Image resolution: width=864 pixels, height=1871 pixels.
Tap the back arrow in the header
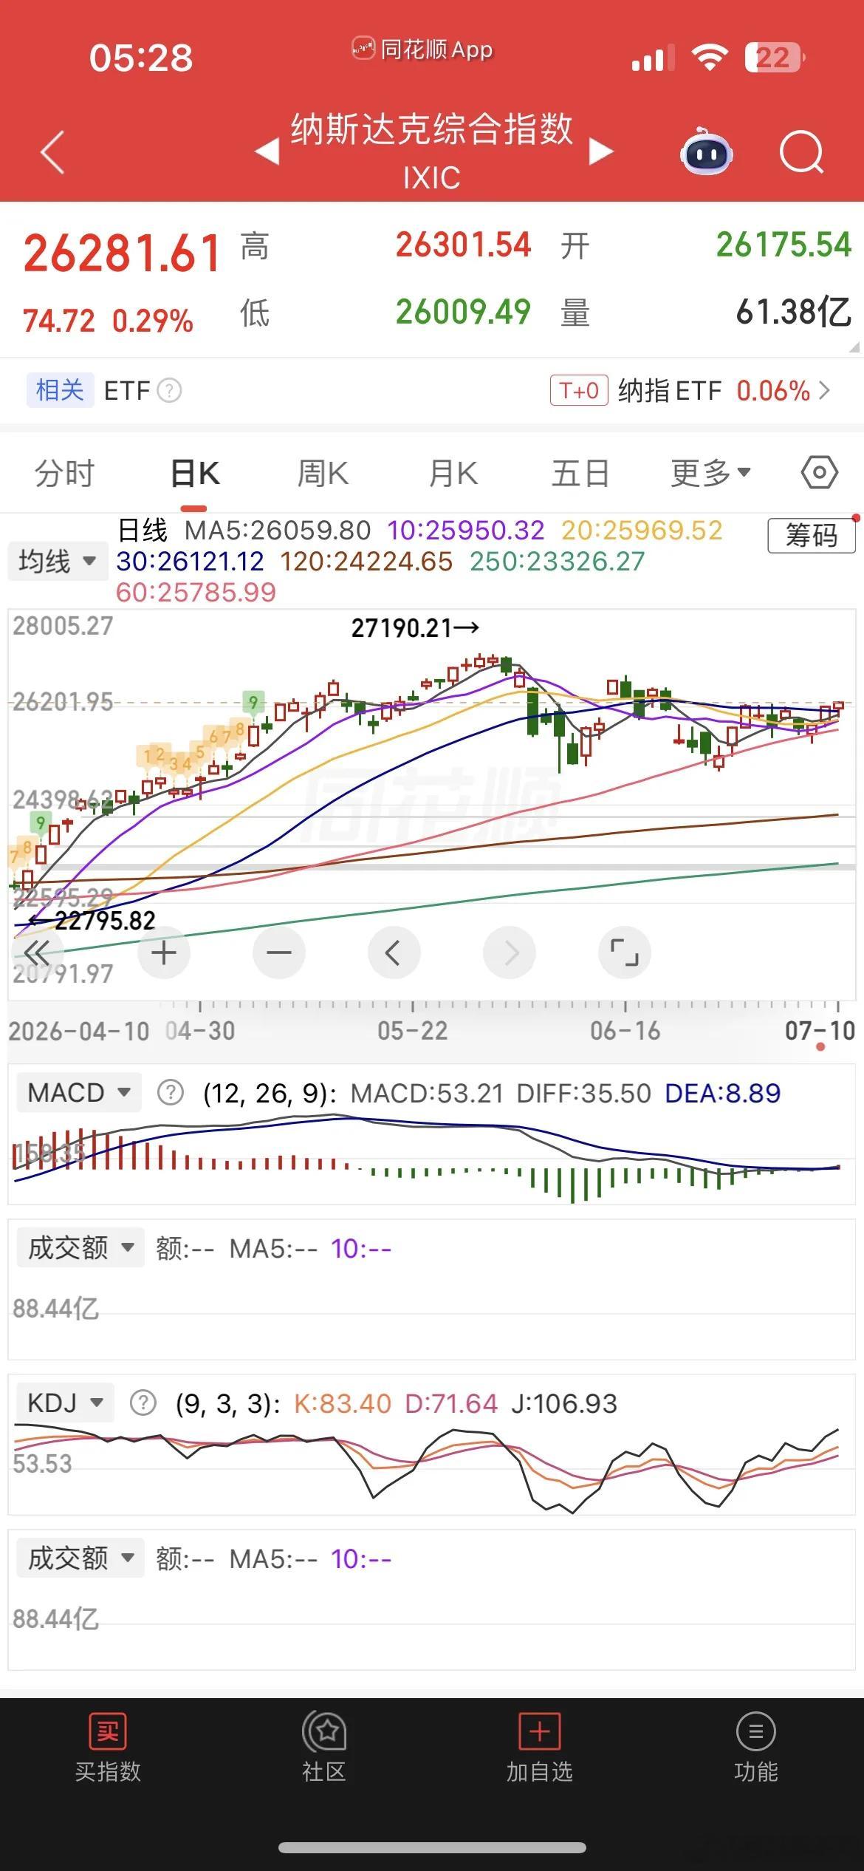point(52,152)
